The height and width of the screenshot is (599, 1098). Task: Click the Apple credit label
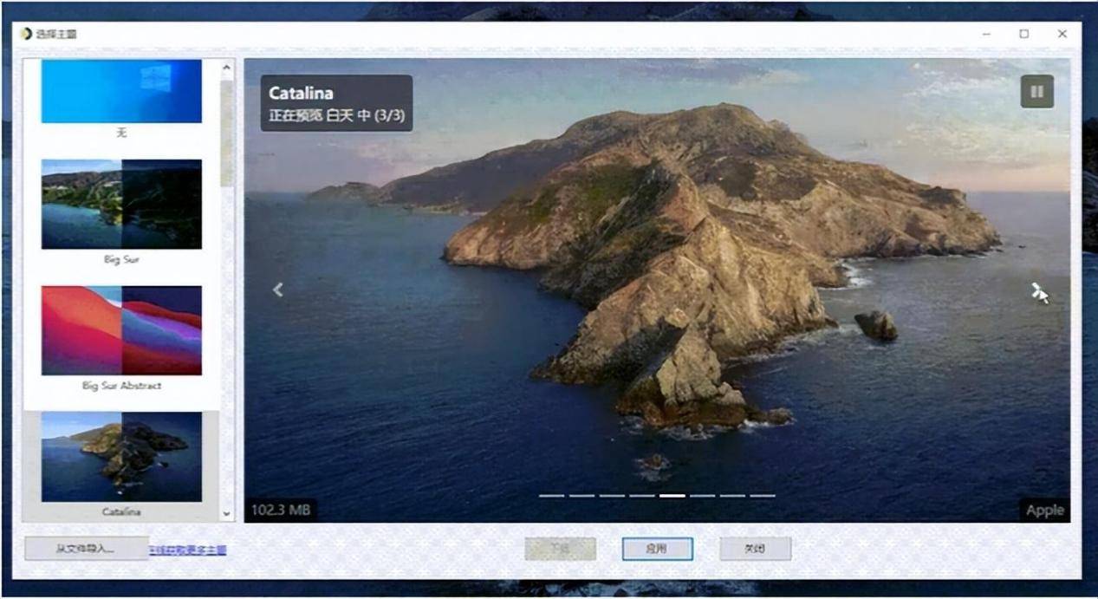point(1044,510)
